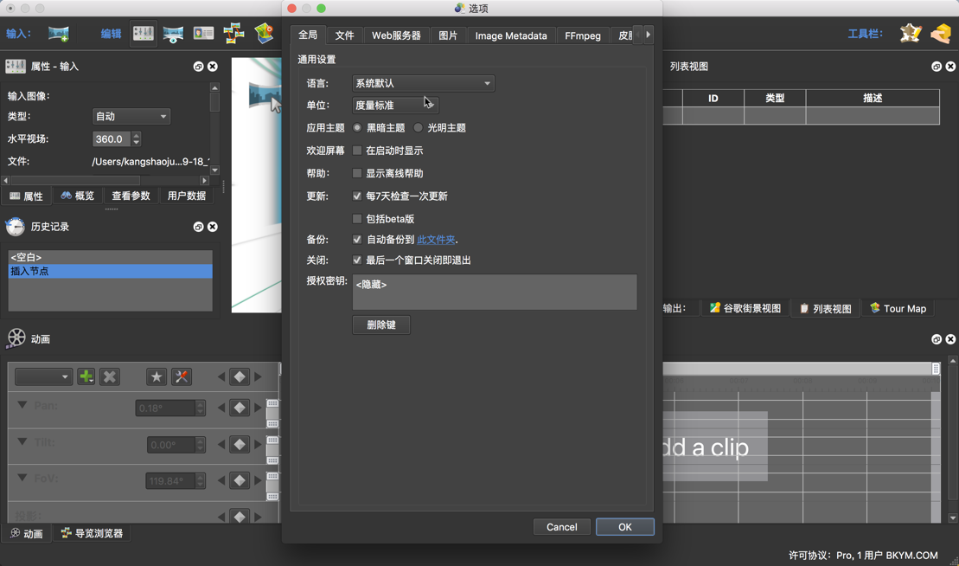Switch to the Tour Map output tab
The width and height of the screenshot is (959, 566).
pyautogui.click(x=898, y=308)
